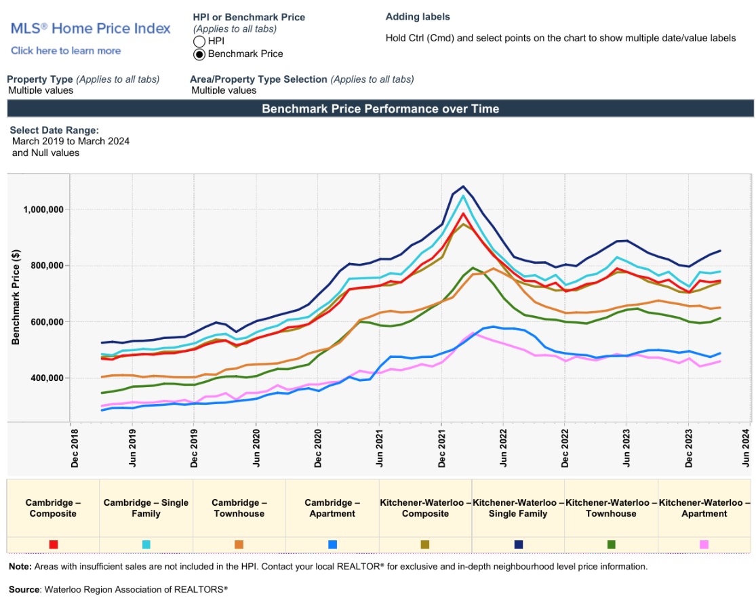Select the Benchmark Price radio option
The height and width of the screenshot is (600, 756).
[199, 54]
